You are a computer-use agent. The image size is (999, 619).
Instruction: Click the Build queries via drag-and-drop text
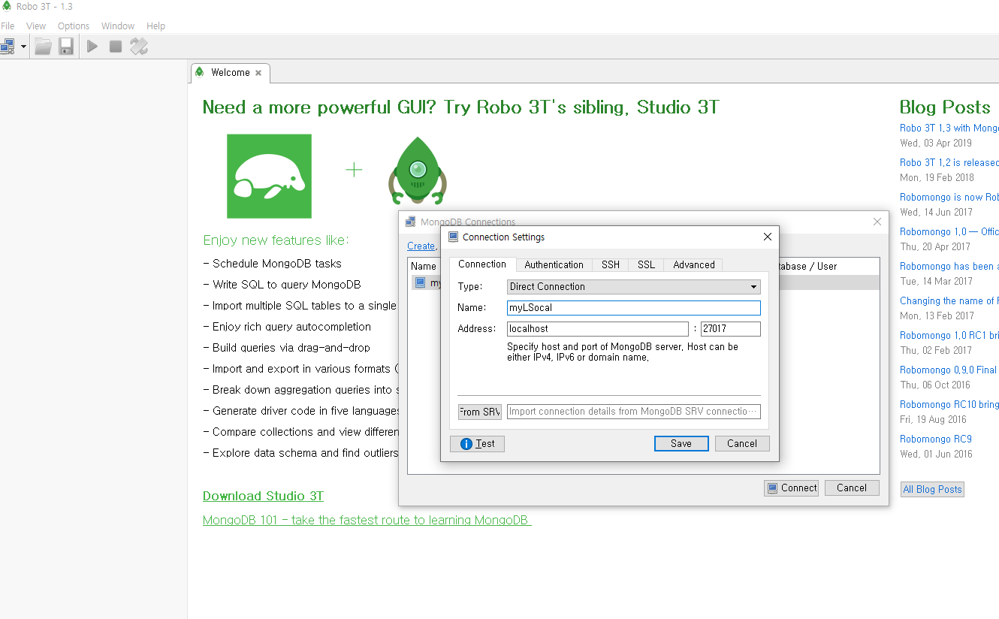[x=291, y=348]
